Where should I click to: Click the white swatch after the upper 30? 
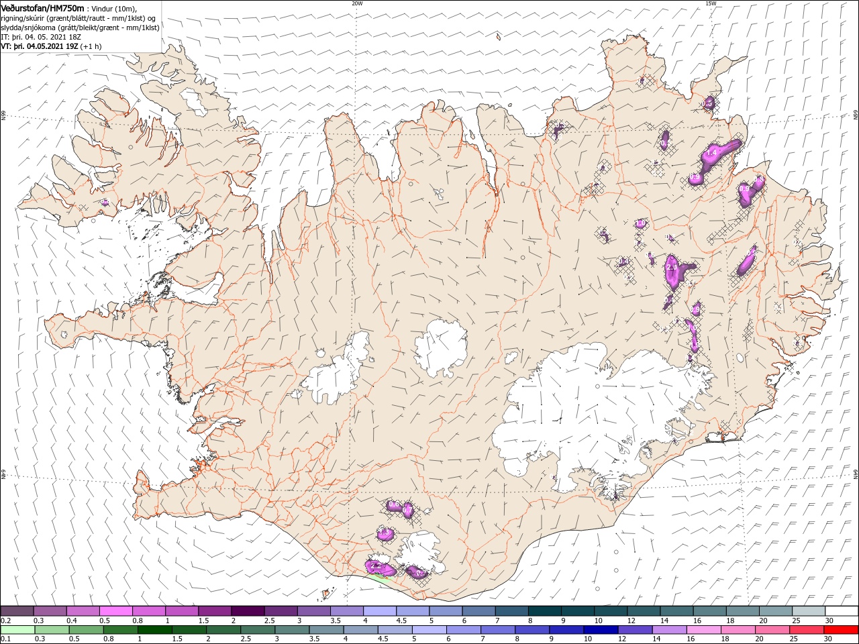point(843,611)
